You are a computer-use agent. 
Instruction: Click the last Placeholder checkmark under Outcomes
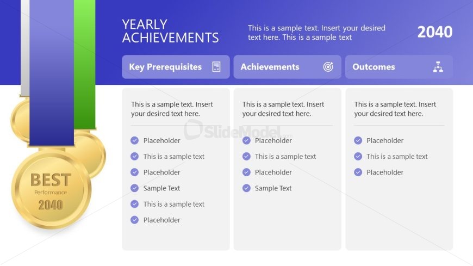click(x=358, y=172)
